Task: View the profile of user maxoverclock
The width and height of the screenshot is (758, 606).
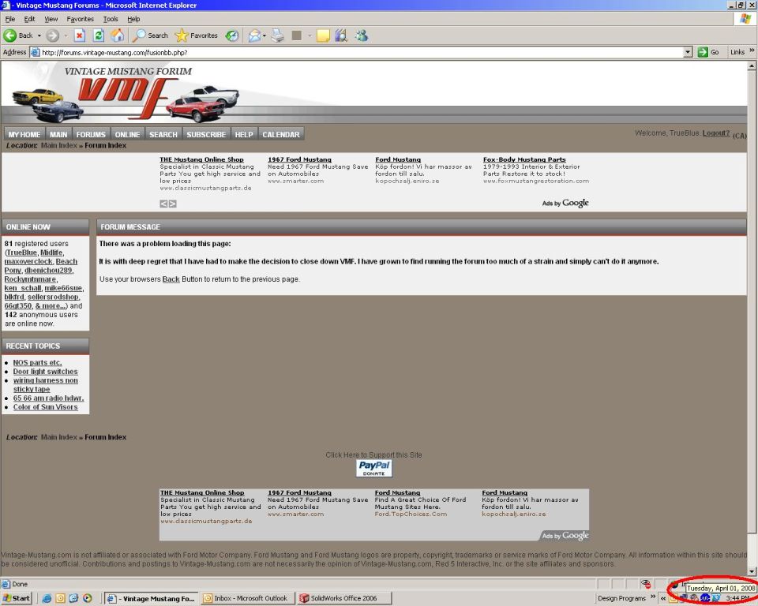Action: 28,261
